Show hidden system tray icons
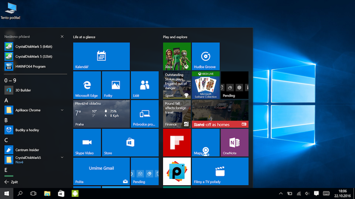The height and width of the screenshot is (199, 355). [281, 194]
